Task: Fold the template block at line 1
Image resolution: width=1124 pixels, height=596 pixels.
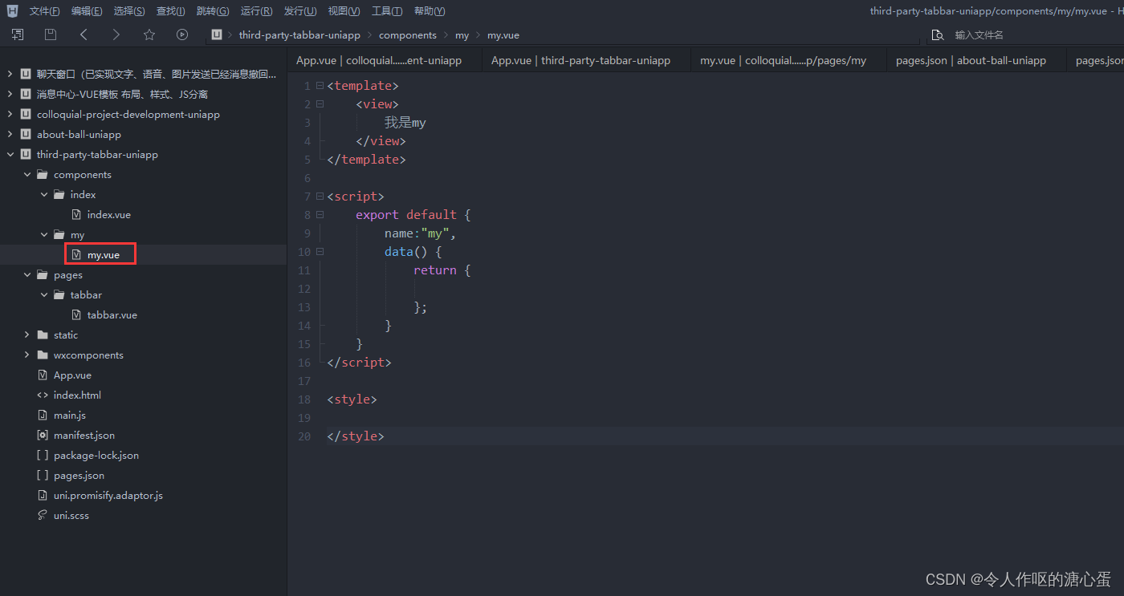Action: 320,85
